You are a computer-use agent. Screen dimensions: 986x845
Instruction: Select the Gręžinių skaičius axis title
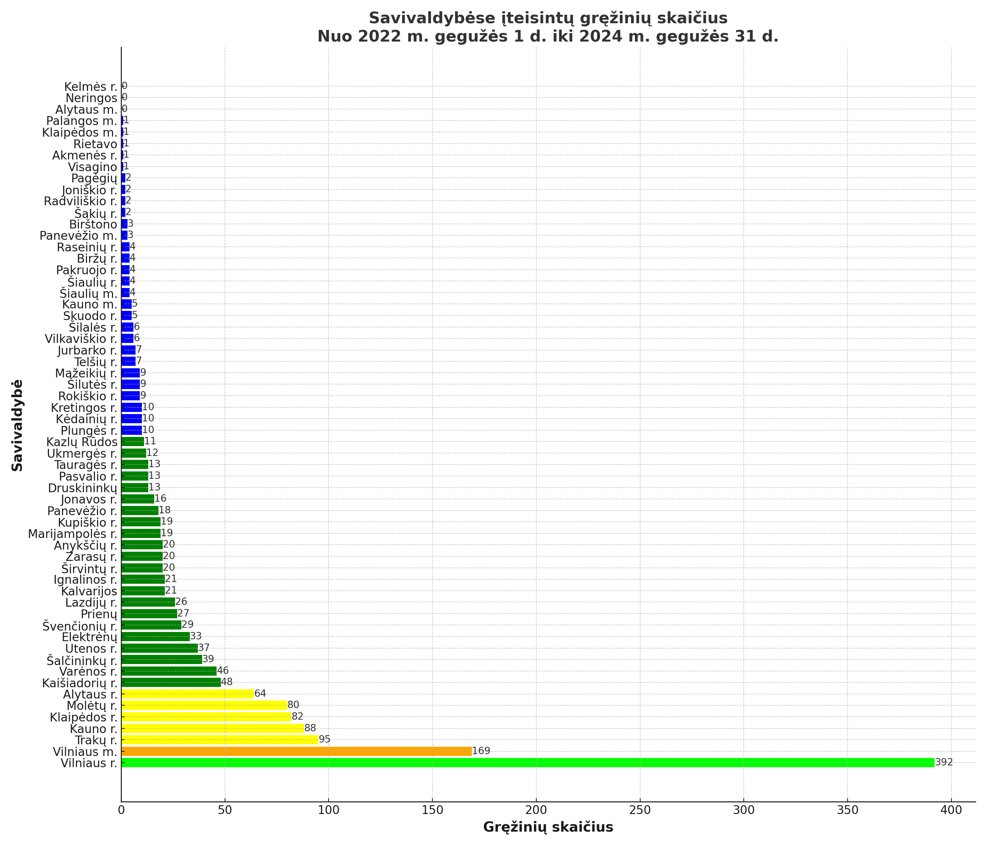(x=548, y=827)
